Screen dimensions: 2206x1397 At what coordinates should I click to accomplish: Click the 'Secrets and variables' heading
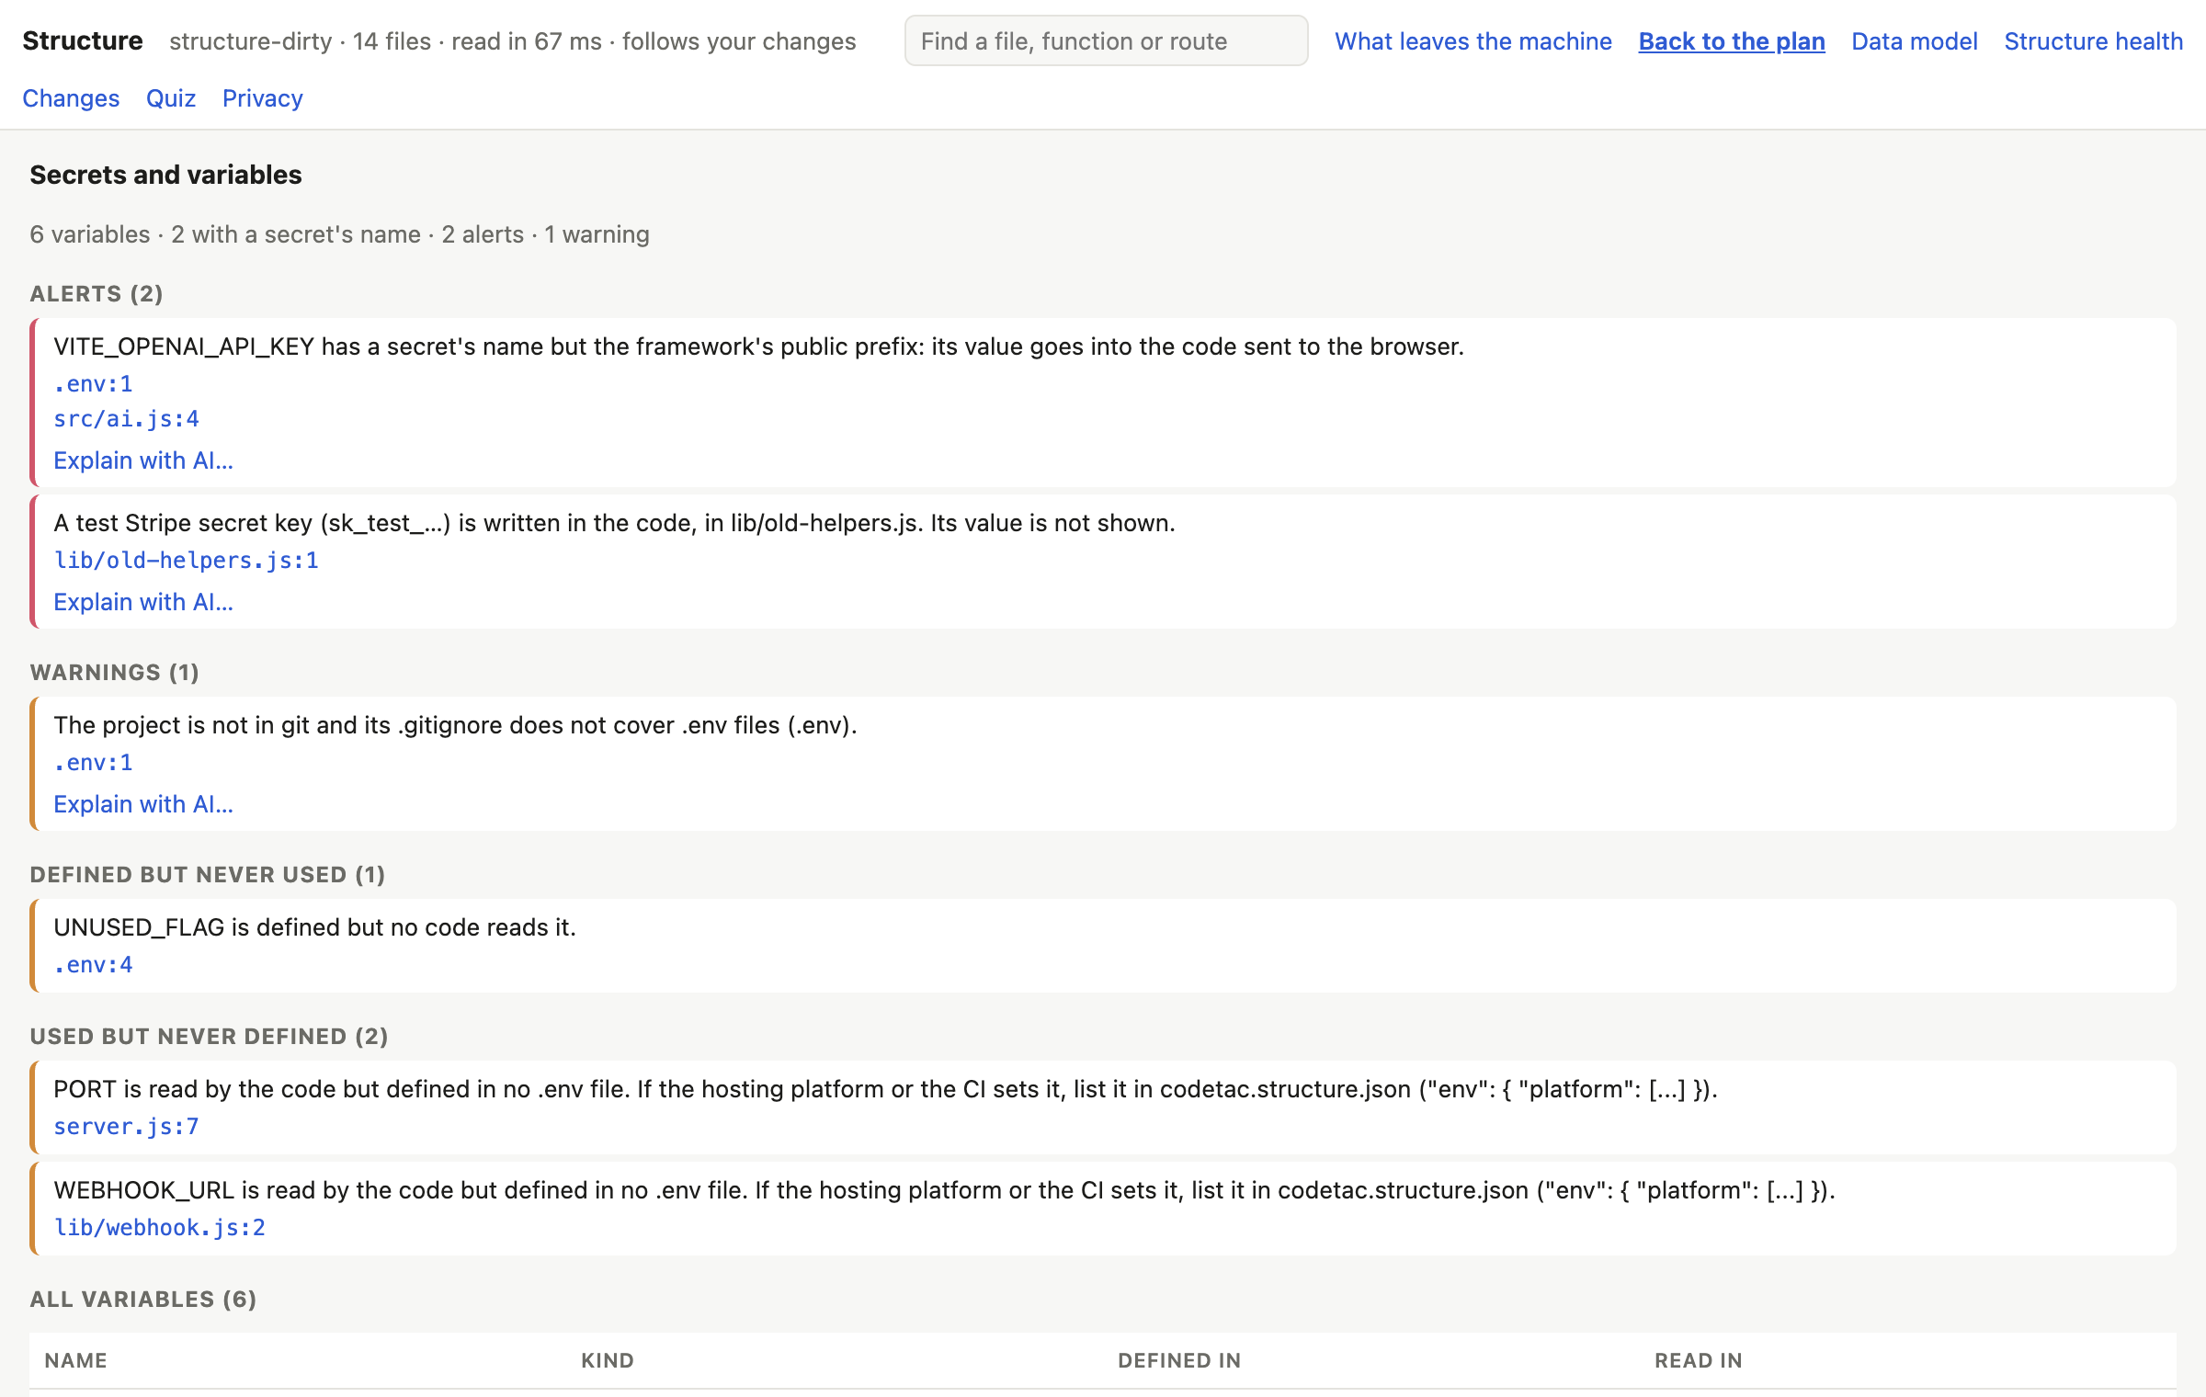pos(166,175)
